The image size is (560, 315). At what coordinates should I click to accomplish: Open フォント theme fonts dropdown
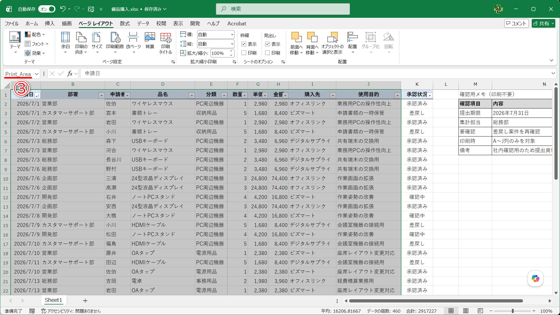tap(37, 44)
